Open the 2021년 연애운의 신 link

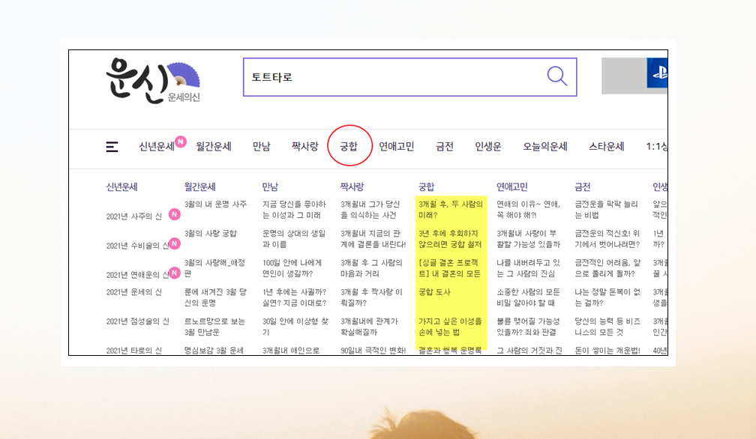[137, 275]
